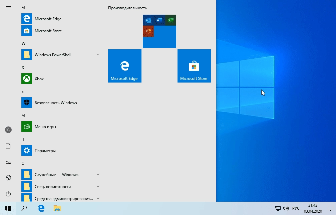Open Безопасность Windows app
The height and width of the screenshot is (215, 336).
(x=61, y=103)
